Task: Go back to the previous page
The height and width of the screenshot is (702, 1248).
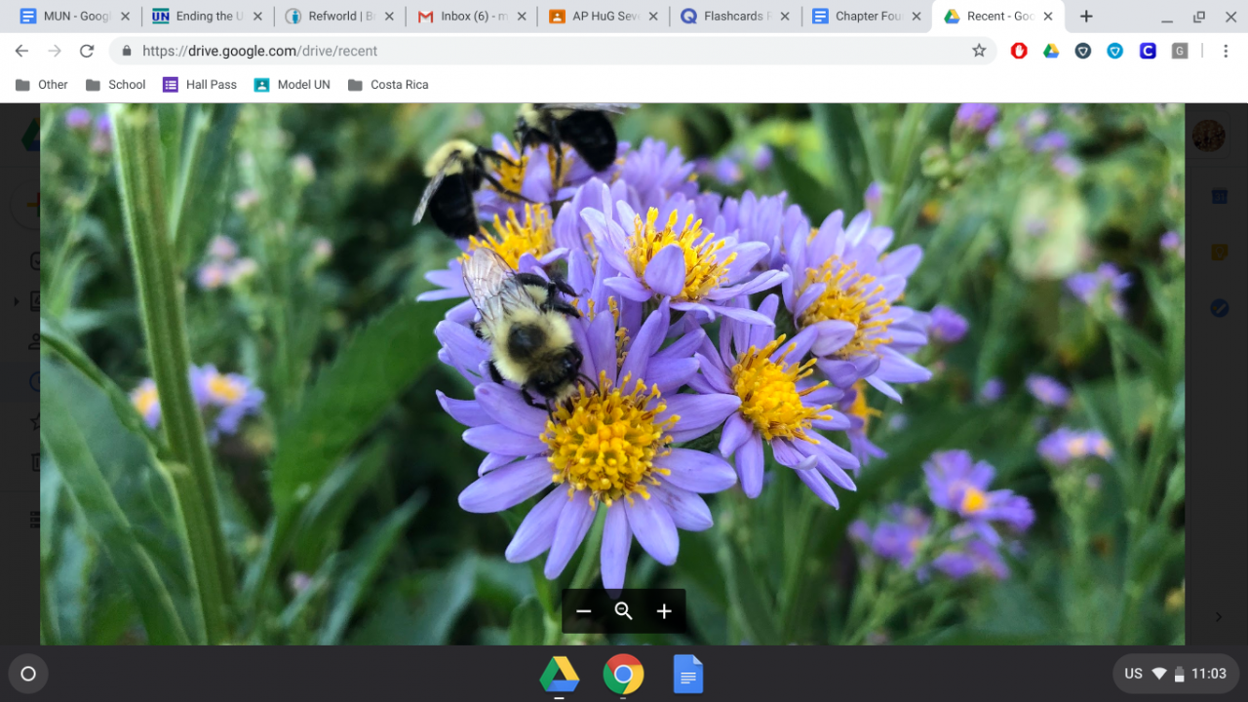Action: click(22, 51)
